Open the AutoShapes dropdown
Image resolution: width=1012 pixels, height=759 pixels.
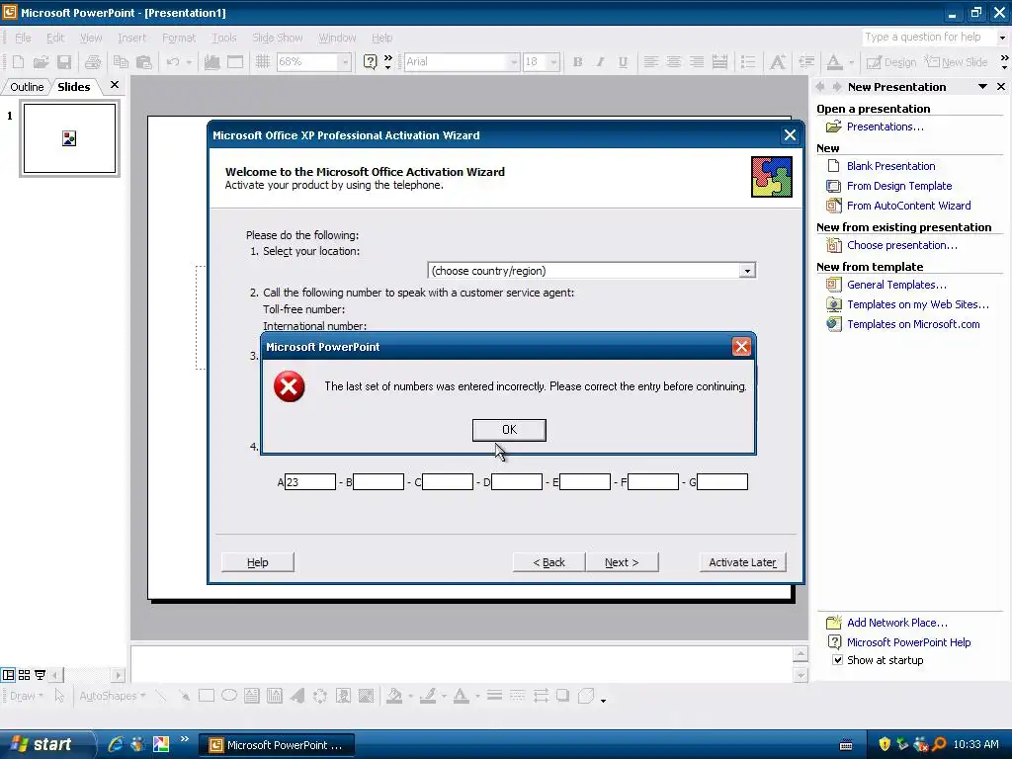coord(113,696)
